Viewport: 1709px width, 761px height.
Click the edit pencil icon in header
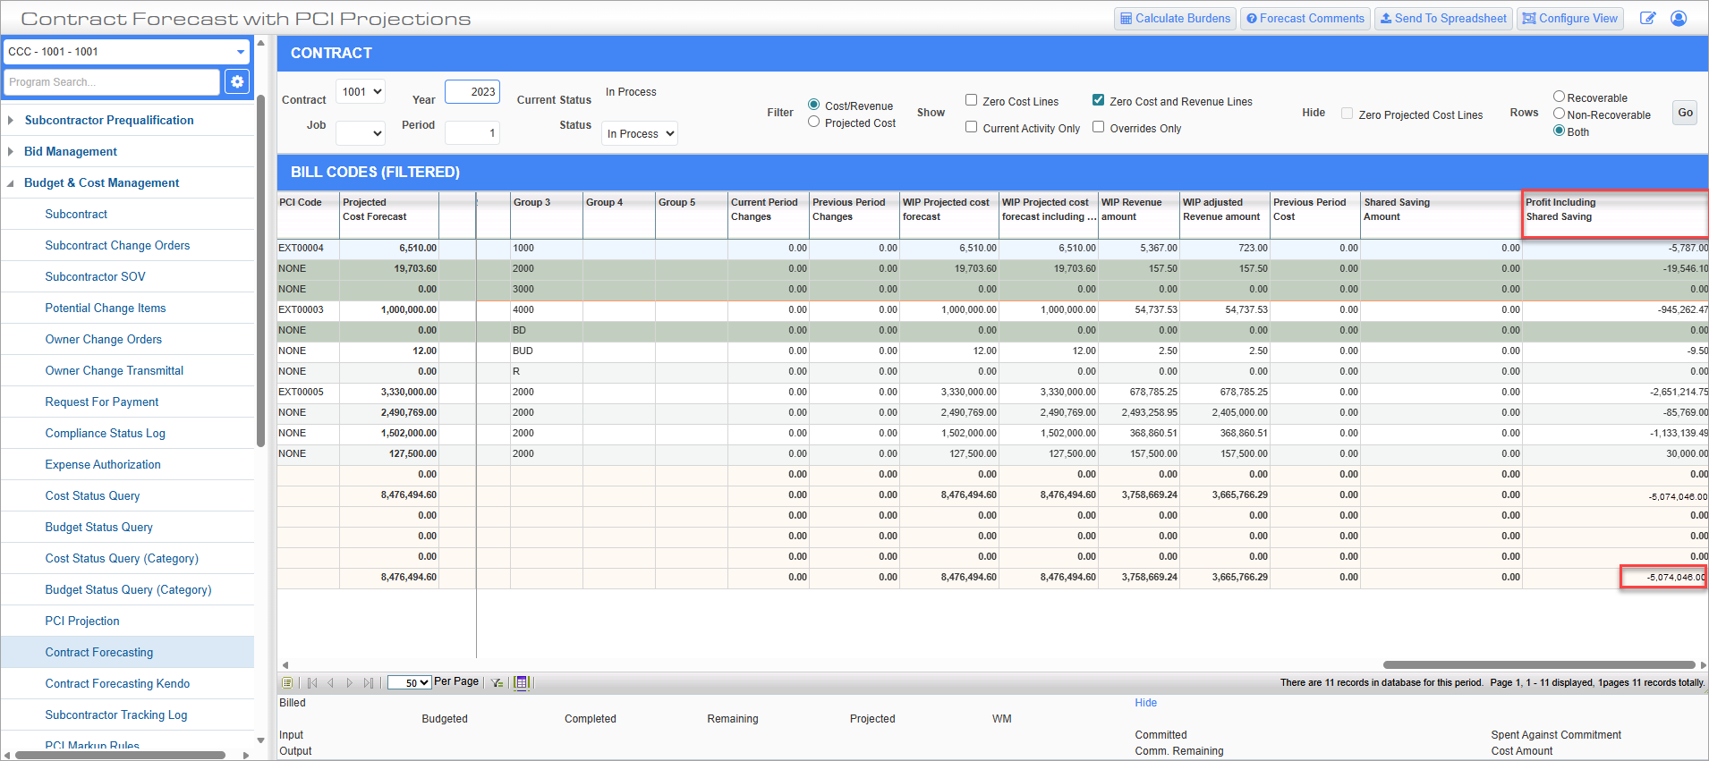(1647, 18)
